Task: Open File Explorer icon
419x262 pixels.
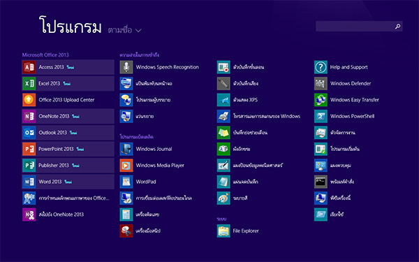Action: [223, 231]
